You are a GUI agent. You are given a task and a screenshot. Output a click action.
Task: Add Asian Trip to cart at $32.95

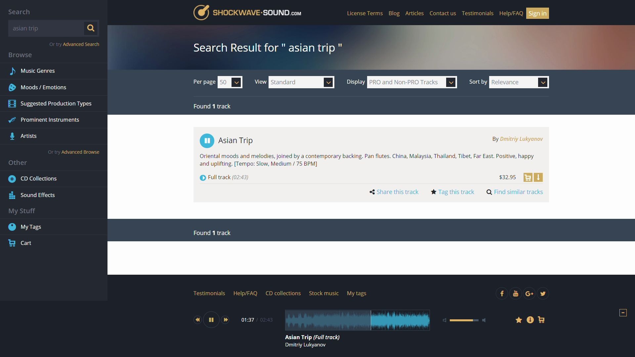click(528, 178)
